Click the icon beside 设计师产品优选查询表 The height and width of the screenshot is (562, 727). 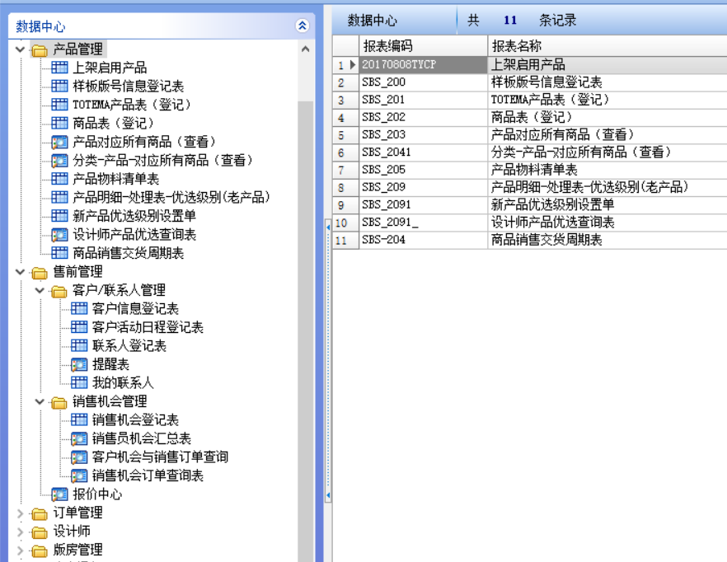pyautogui.click(x=59, y=235)
